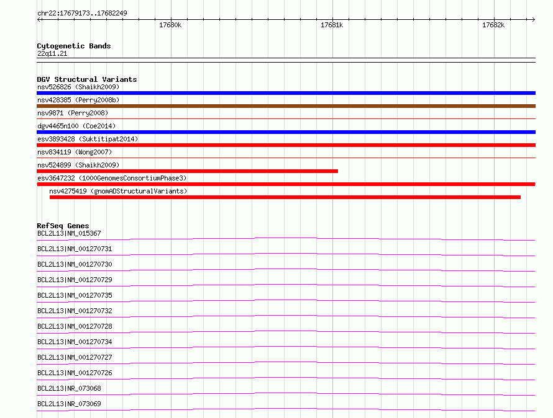The width and height of the screenshot is (553, 418).
Task: Select the RefSeq Genes track title
Action: 63,226
